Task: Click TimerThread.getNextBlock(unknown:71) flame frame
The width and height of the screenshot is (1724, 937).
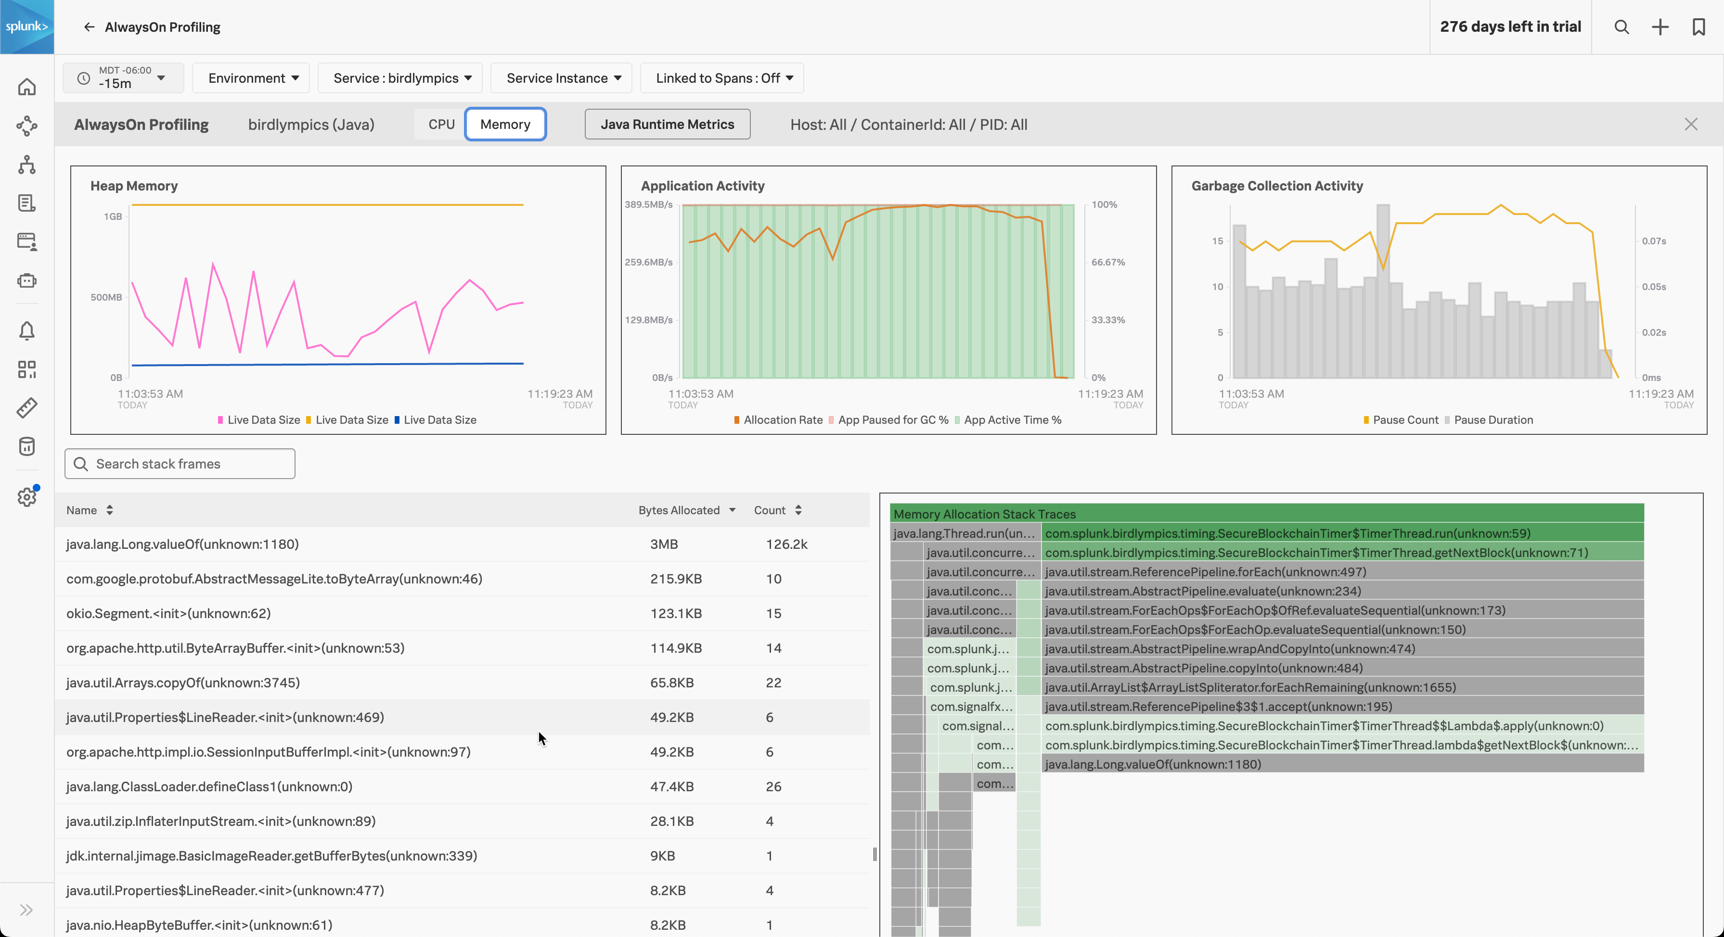Action: tap(1342, 552)
